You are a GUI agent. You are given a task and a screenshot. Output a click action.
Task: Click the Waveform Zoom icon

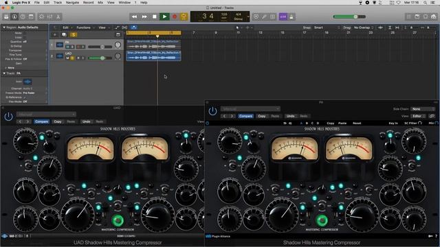[x=380, y=27]
